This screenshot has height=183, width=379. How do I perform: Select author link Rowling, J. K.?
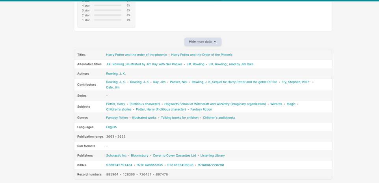(x=116, y=74)
